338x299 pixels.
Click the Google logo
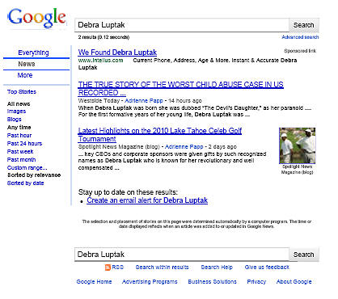pos(36,18)
